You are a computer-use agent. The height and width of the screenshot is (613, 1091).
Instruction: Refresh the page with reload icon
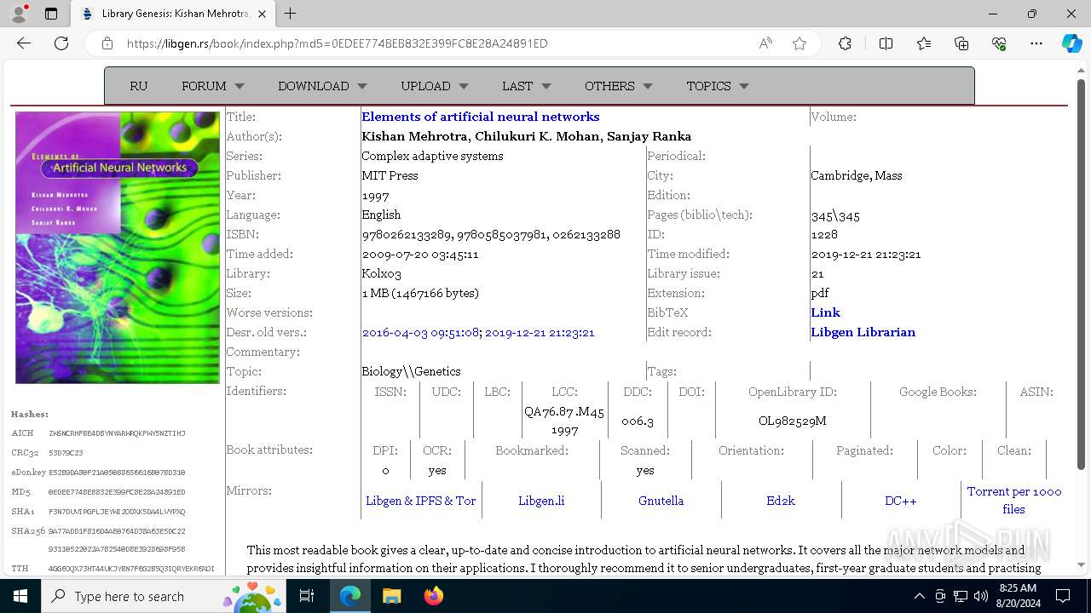[x=61, y=43]
